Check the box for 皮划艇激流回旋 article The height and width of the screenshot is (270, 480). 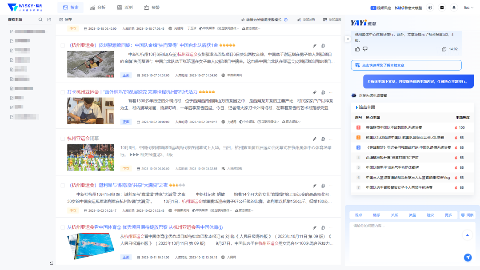point(63,45)
